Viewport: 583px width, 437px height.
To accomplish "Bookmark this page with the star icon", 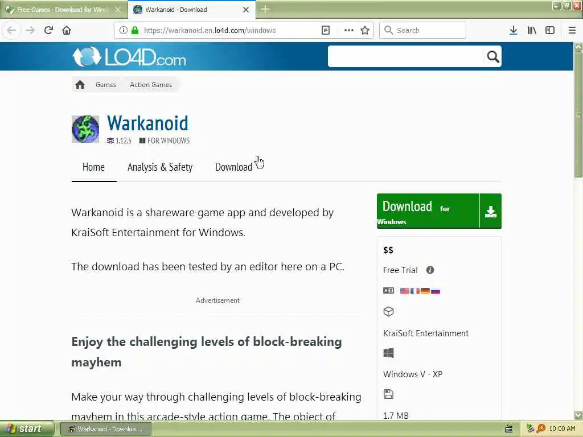I will [365, 31].
